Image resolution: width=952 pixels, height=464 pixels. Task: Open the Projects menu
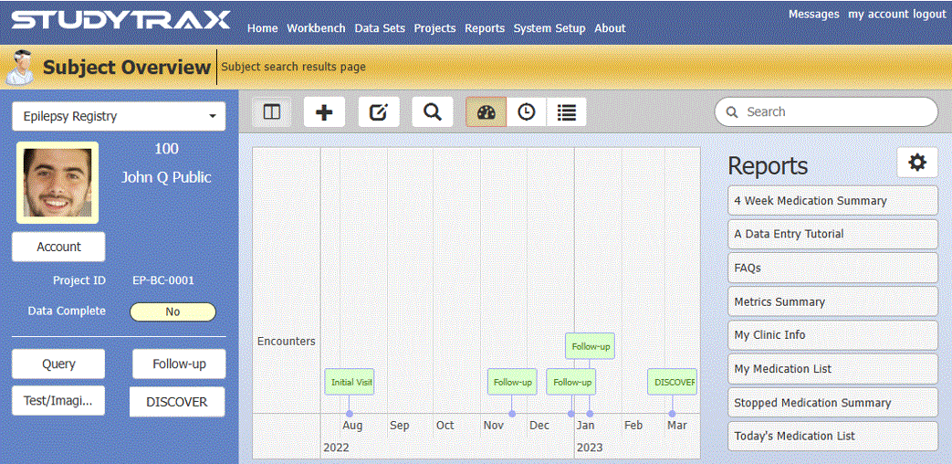click(x=434, y=28)
